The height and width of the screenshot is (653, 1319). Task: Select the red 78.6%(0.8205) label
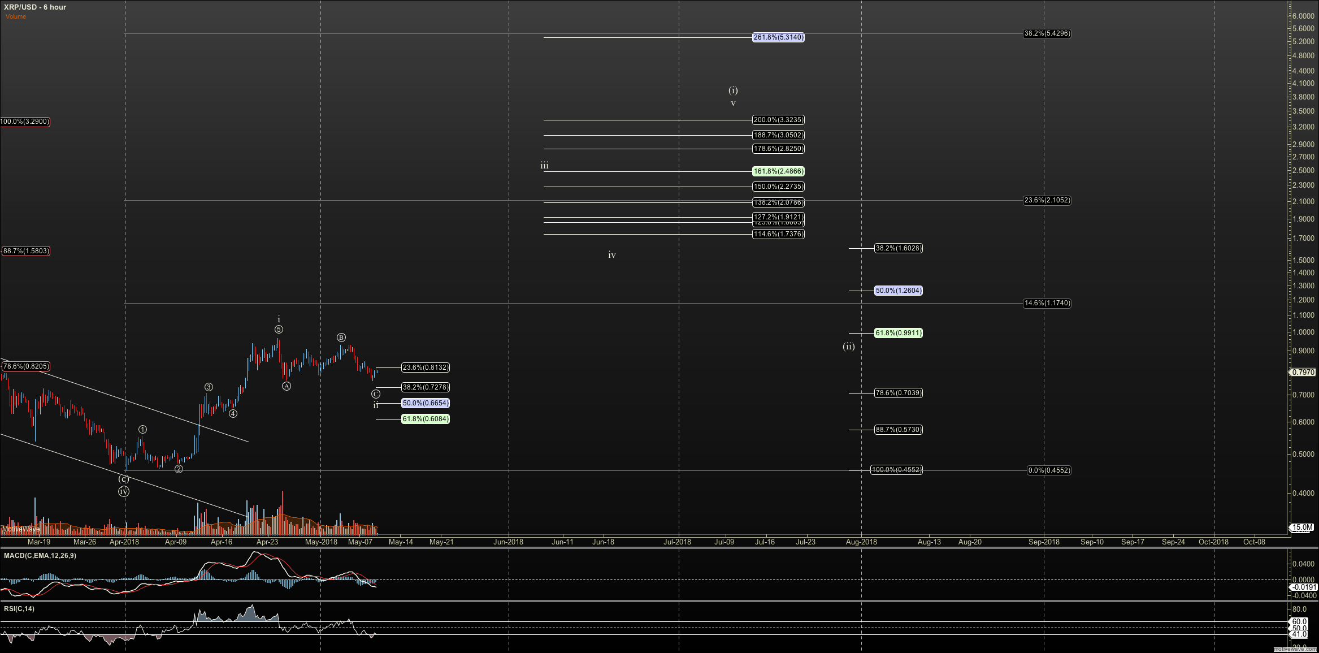pyautogui.click(x=25, y=366)
